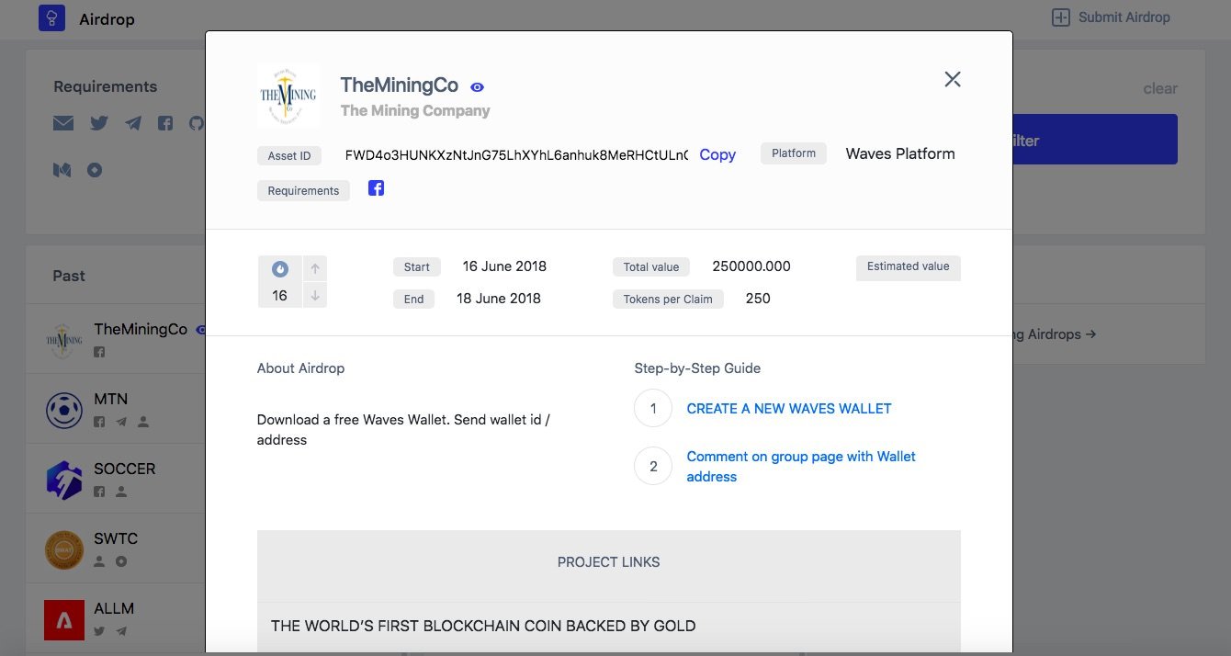The width and height of the screenshot is (1231, 656).
Task: Click the 250000.000 total value
Action: 751,266
